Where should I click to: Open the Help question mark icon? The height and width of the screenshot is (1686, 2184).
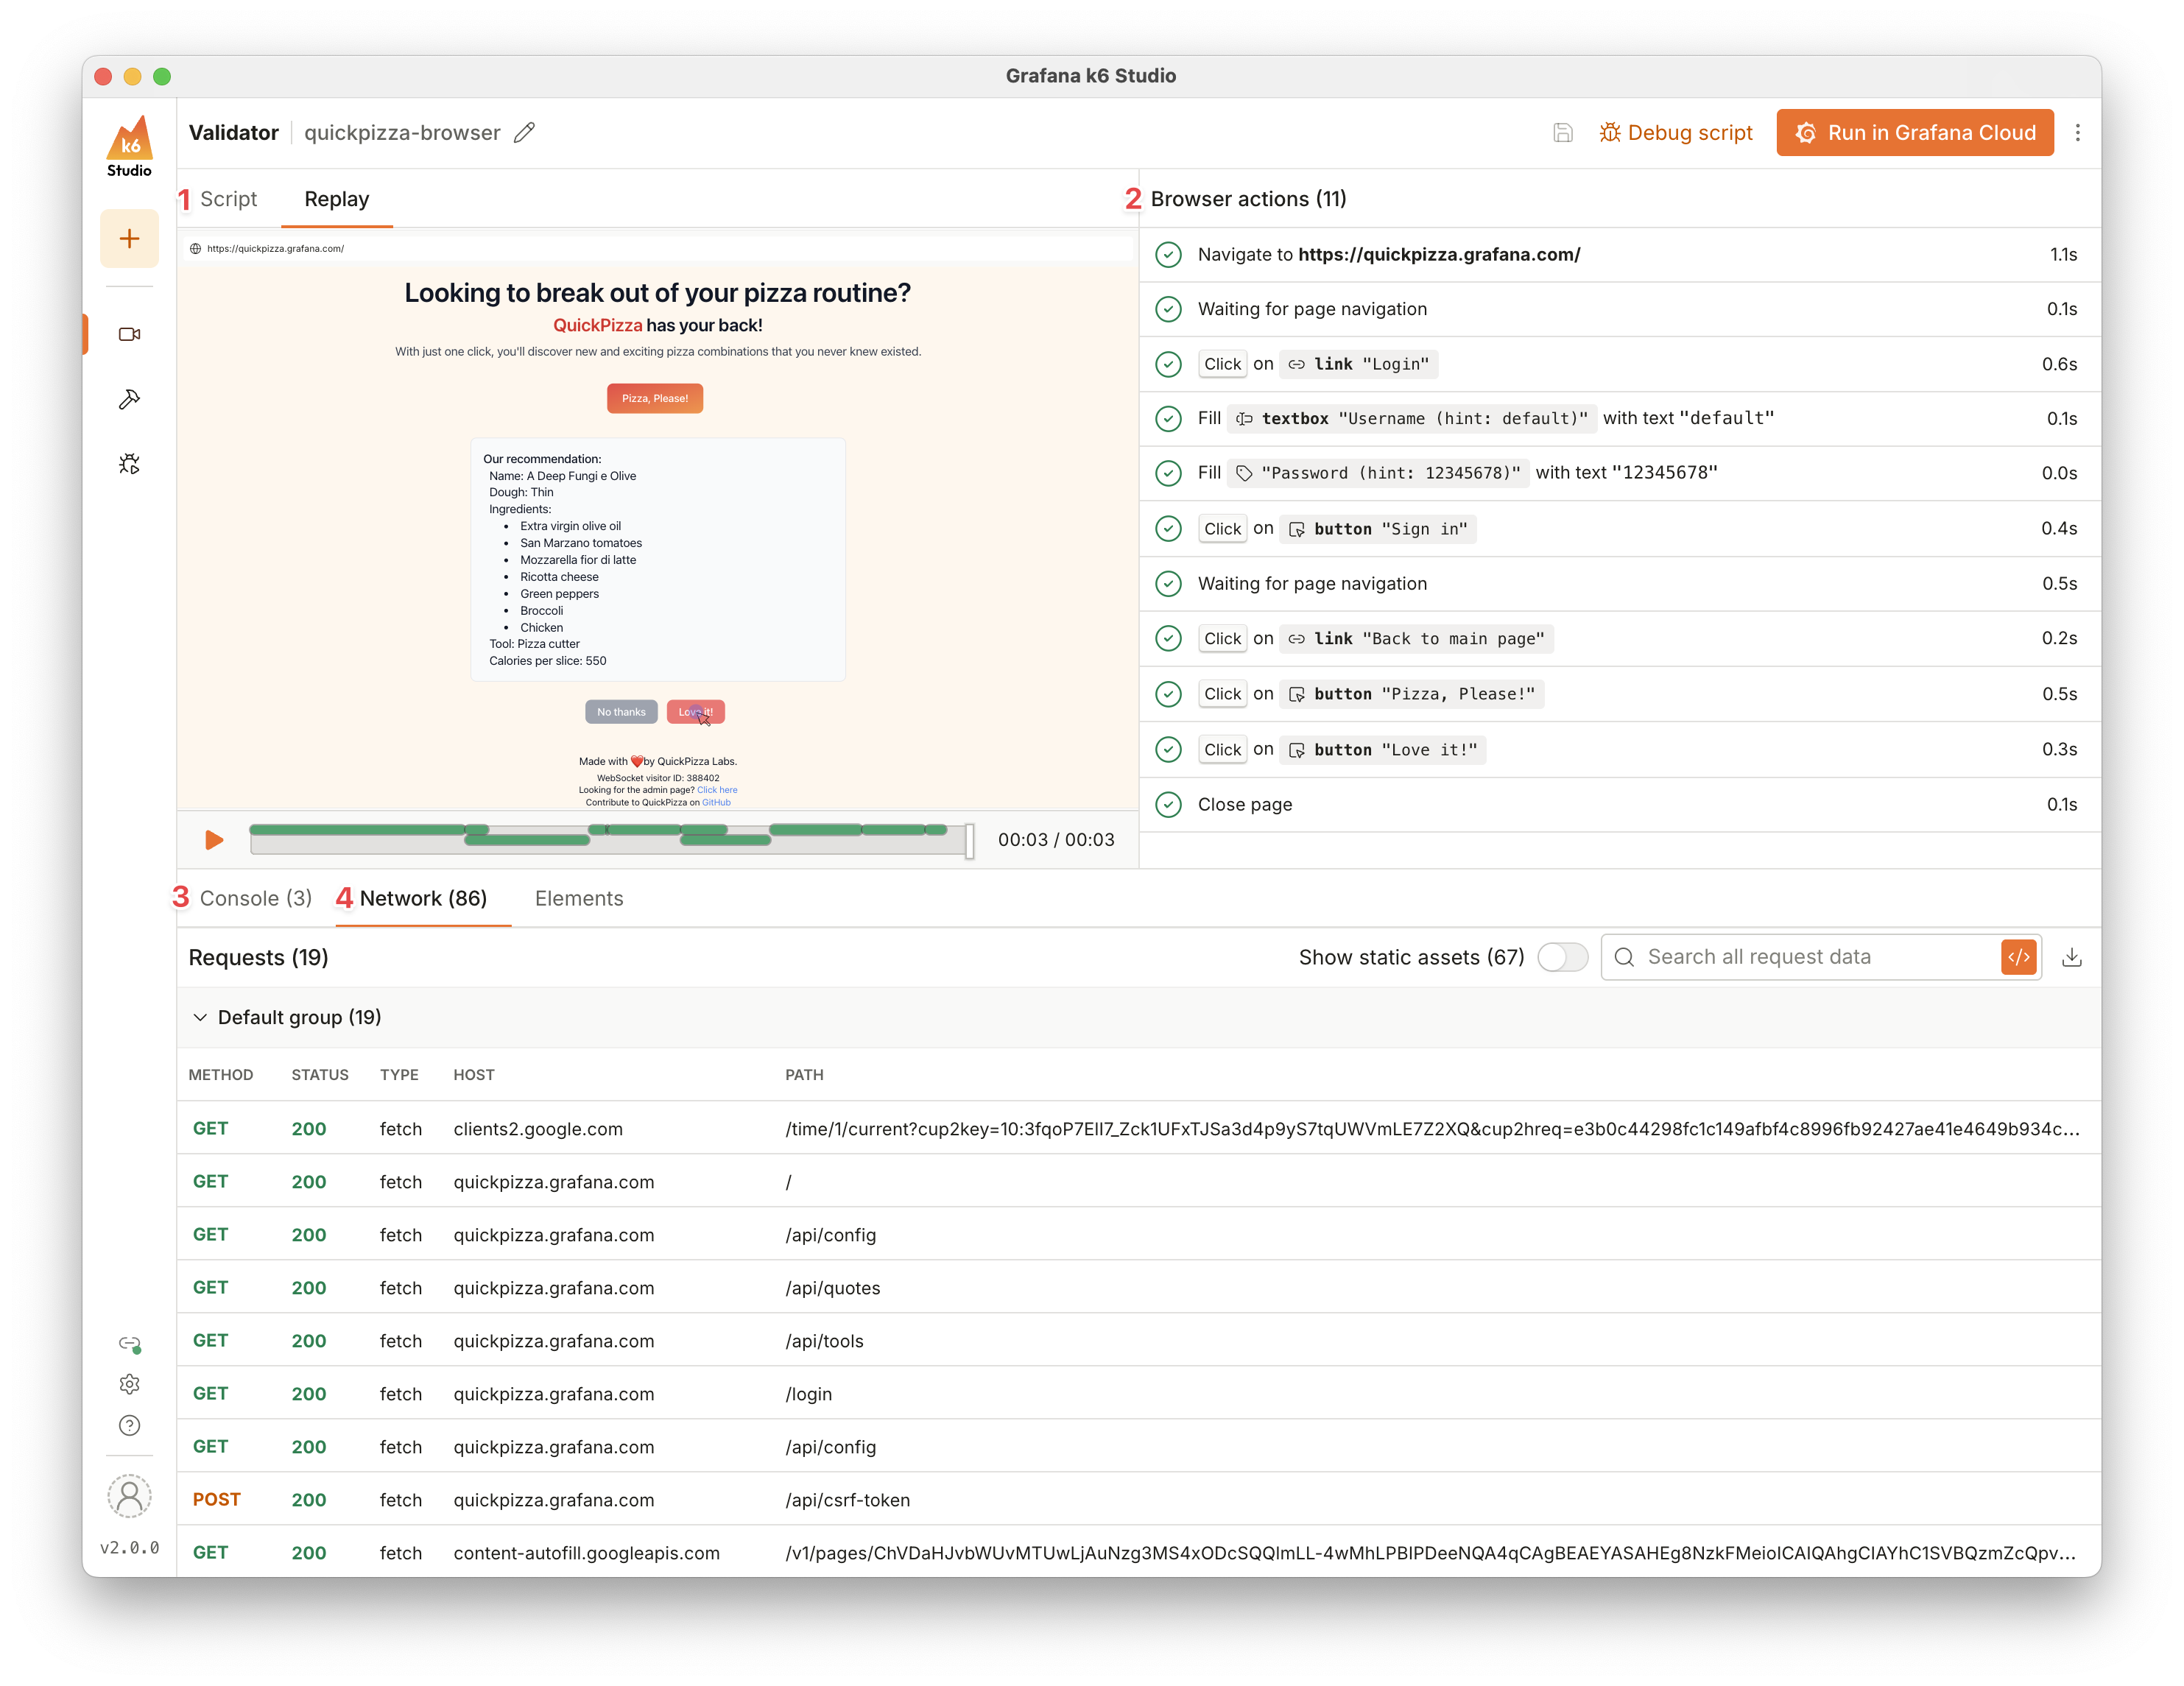tap(129, 1425)
